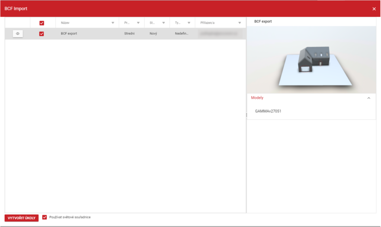Image resolution: width=381 pixels, height=227 pixels.
Task: Open the Přiřazen/a column filter arrow
Action: pyautogui.click(x=240, y=23)
